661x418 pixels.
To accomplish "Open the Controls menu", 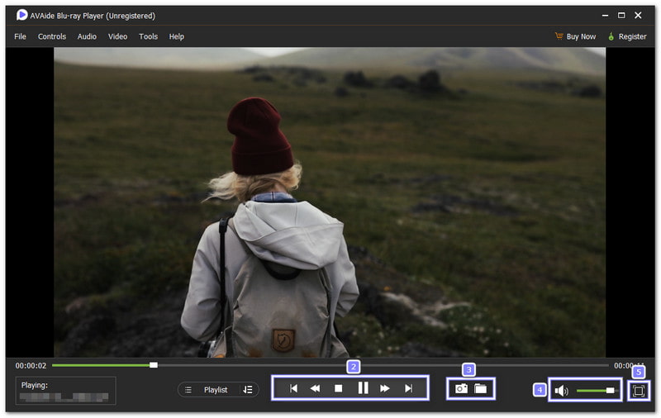I will point(52,36).
